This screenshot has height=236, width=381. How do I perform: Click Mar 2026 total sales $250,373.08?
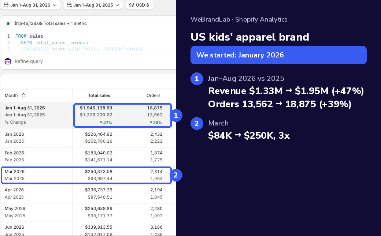click(x=99, y=171)
